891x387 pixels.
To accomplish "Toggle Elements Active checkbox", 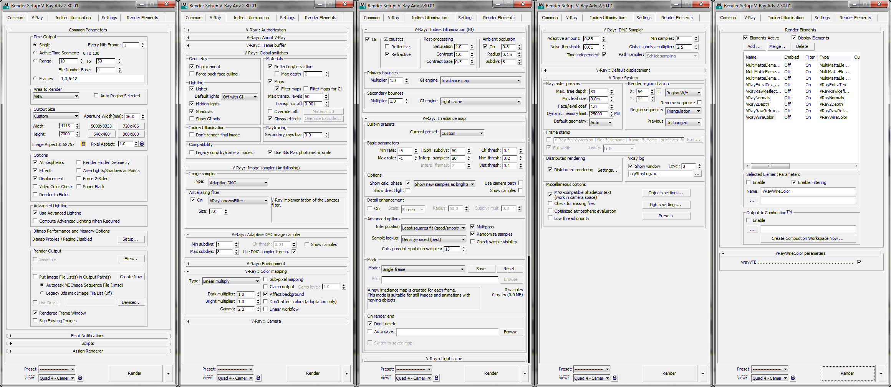I will click(745, 38).
